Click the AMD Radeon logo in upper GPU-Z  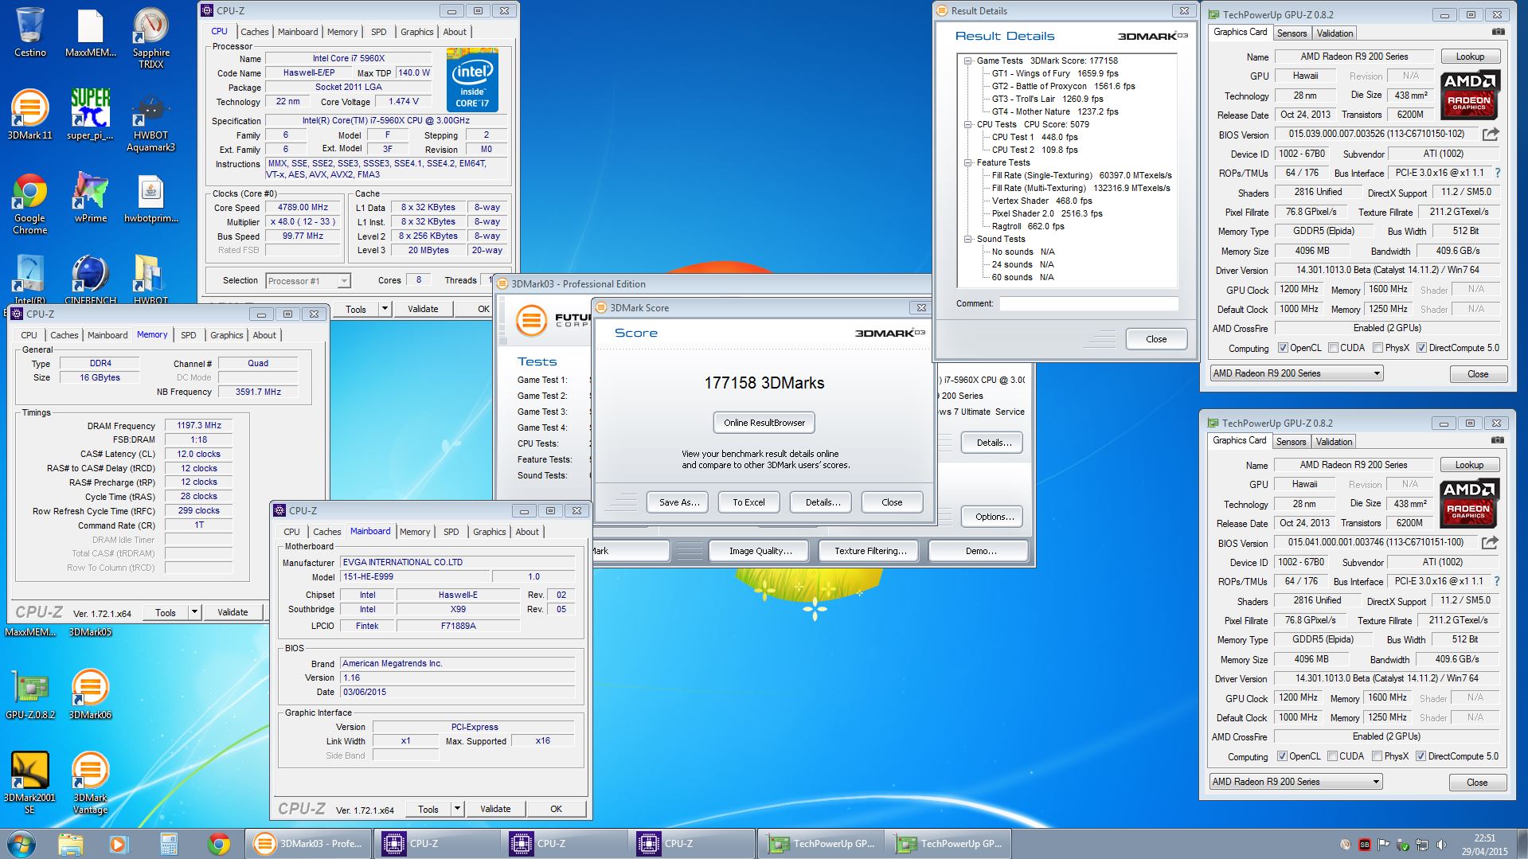tap(1470, 95)
